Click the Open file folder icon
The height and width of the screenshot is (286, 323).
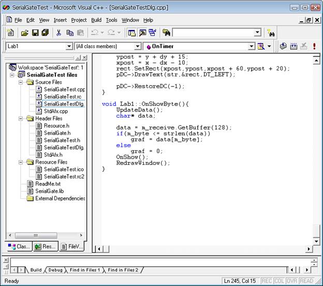(x=24, y=33)
